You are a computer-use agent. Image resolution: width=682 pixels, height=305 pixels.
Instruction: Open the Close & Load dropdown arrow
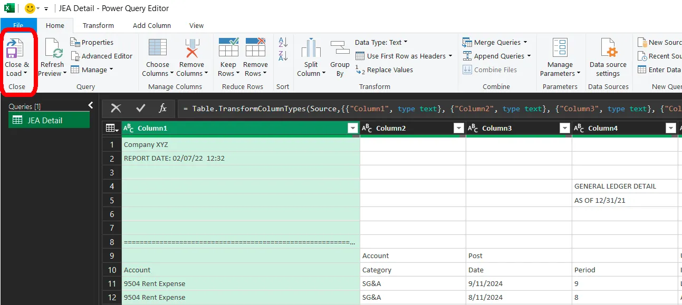click(x=25, y=74)
